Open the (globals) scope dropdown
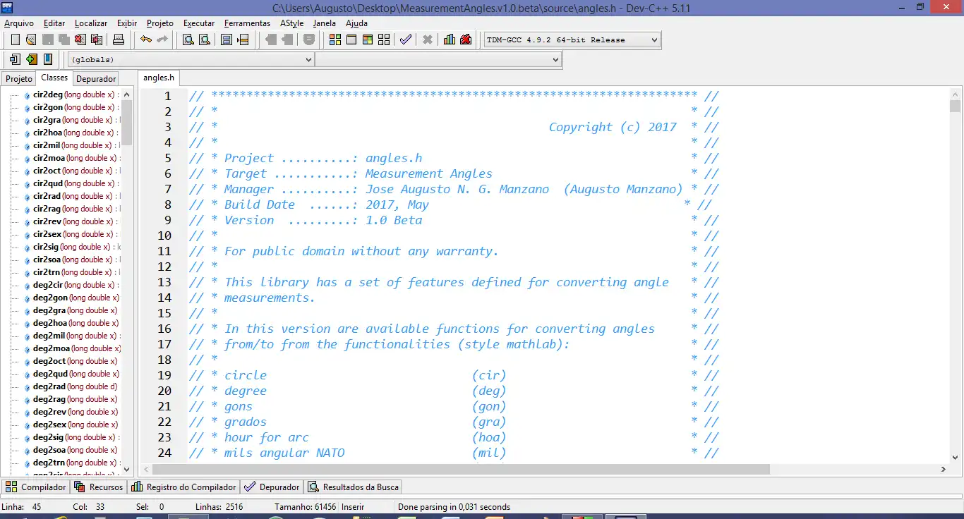The image size is (964, 519). [x=191, y=60]
